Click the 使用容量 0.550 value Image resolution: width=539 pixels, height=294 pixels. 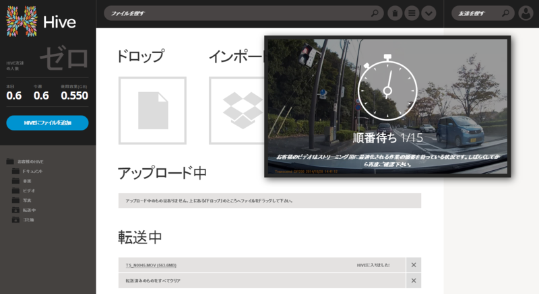click(x=74, y=96)
